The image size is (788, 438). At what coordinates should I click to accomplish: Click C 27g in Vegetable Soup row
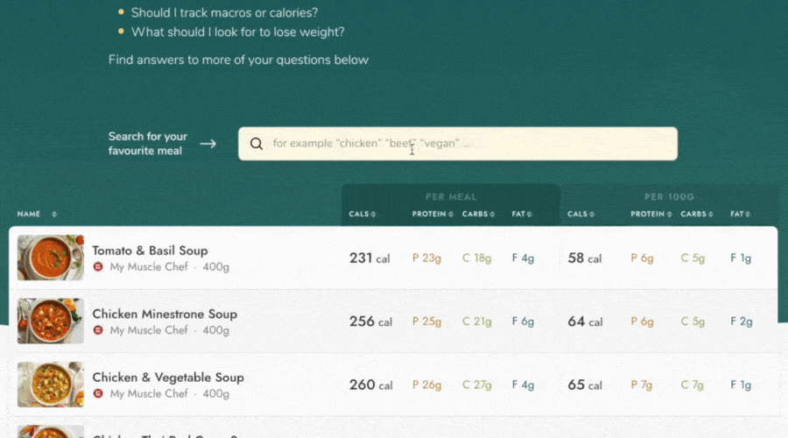[x=477, y=385]
